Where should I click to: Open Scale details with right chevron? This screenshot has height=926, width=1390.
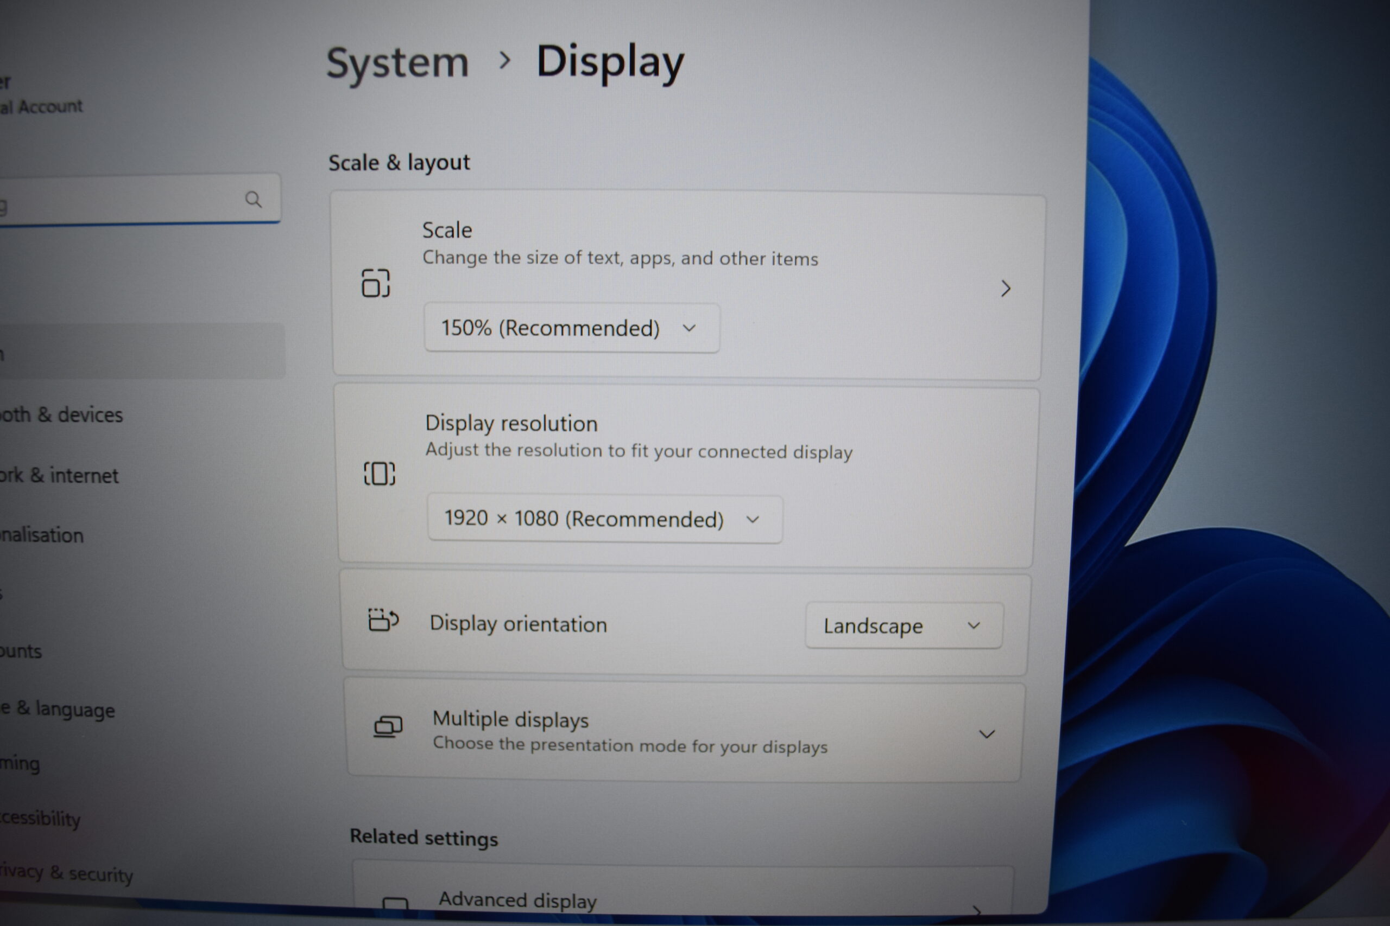click(x=1006, y=289)
